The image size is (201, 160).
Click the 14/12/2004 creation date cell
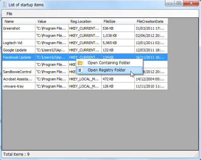pos(151,79)
